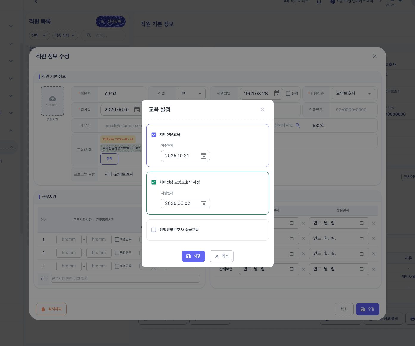Image resolution: width=415 pixels, height=346 pixels.
Task: Uncheck 치매전문교육 checkbox
Action: pos(154,135)
